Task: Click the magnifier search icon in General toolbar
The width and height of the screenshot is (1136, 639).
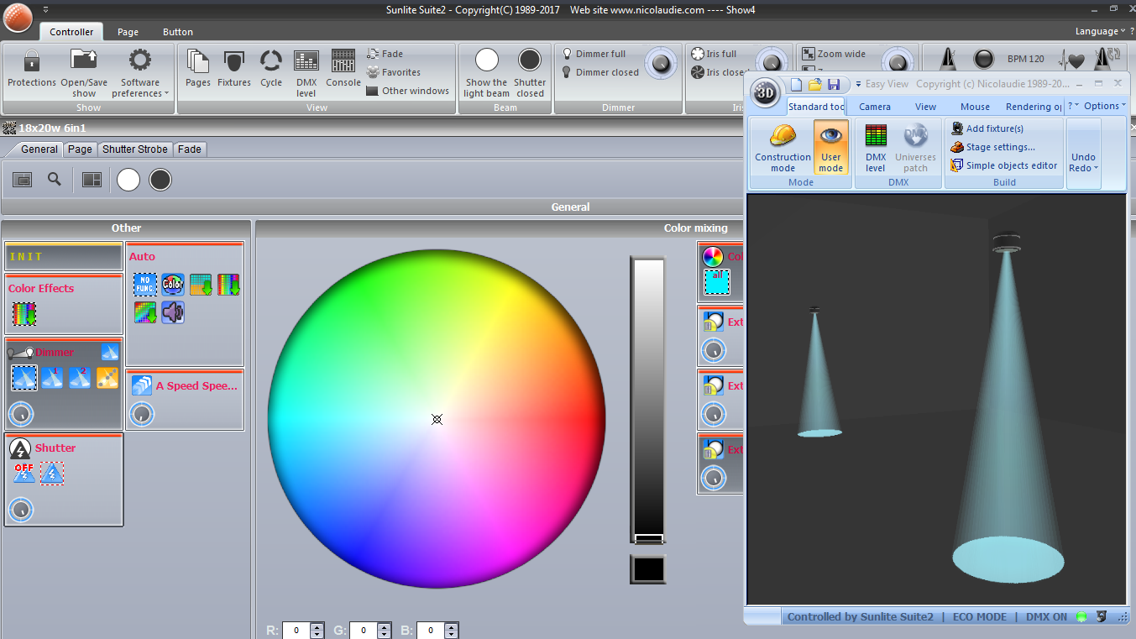Action: 55,179
